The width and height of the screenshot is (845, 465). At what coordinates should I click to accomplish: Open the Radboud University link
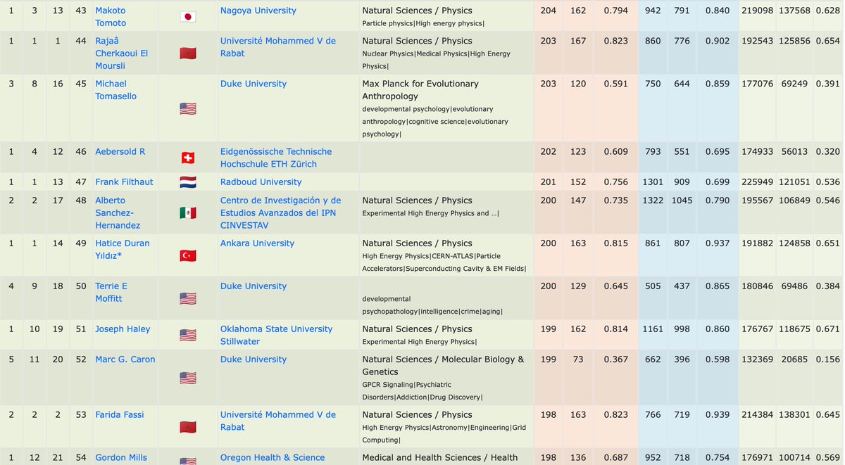tap(261, 181)
